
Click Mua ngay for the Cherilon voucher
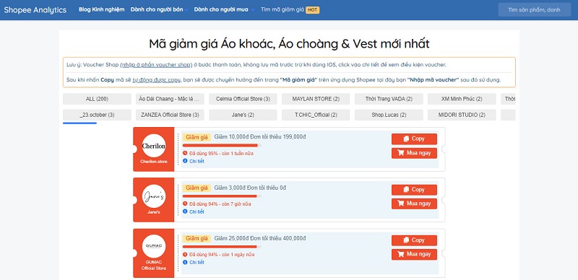click(414, 153)
